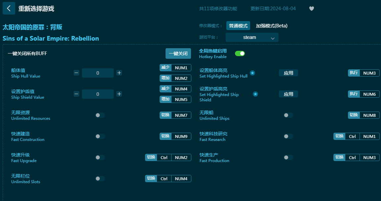Select 普通模式 trainer mode
This screenshot has width=381, height=201.
coord(238,26)
